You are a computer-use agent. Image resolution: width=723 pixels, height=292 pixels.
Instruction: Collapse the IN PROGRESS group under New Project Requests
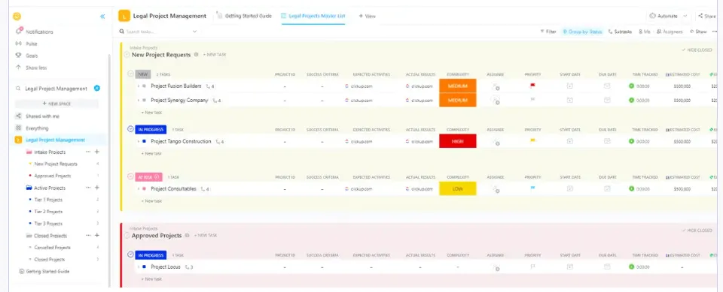coord(130,129)
